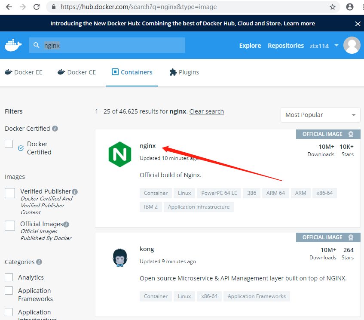This screenshot has height=320, width=364.
Task: Open the kong image title
Action: click(x=147, y=249)
